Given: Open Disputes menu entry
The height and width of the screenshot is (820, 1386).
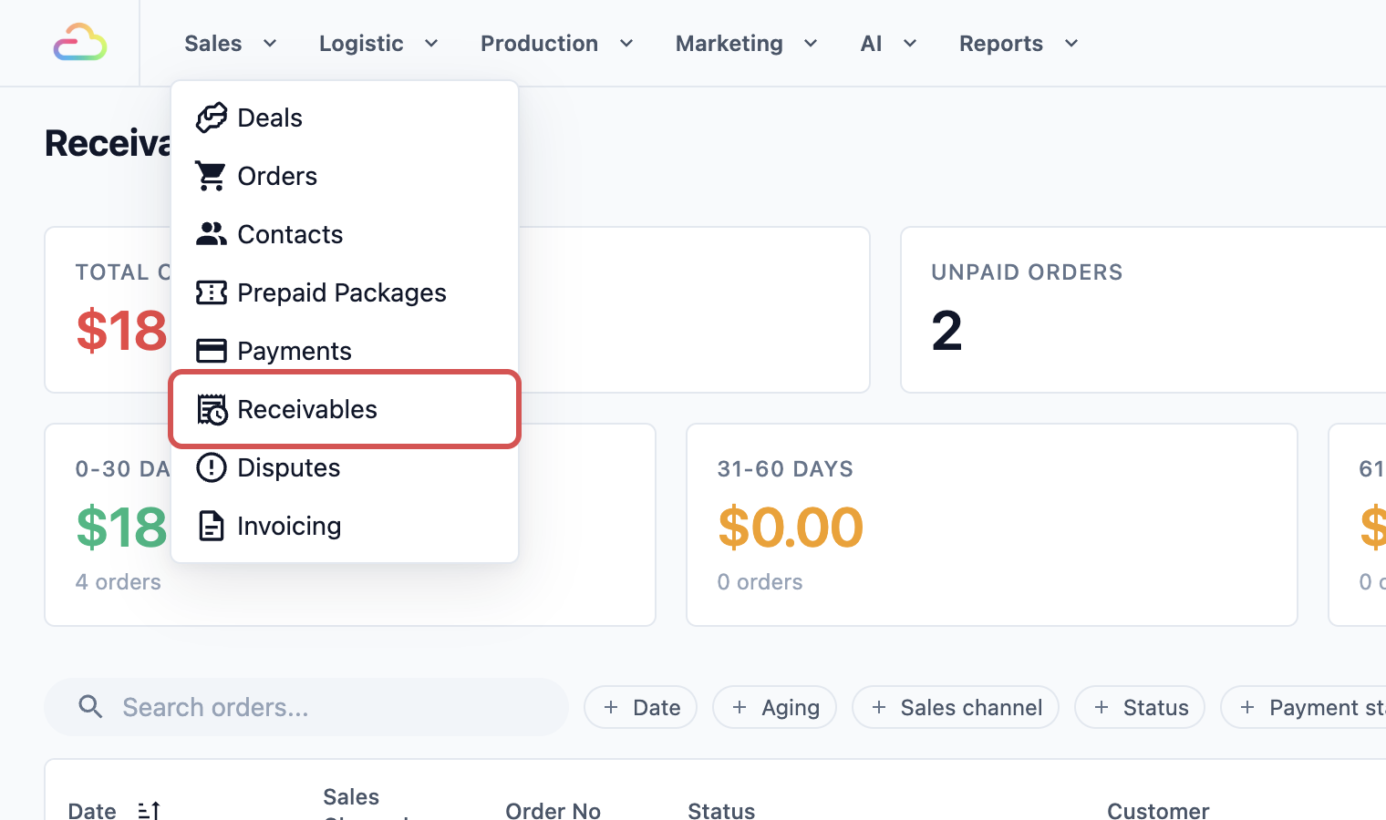Looking at the screenshot, I should tap(345, 467).
